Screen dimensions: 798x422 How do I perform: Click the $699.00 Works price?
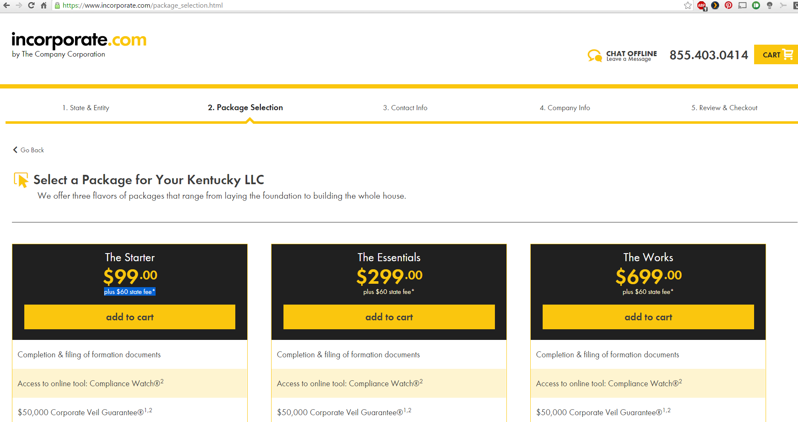[648, 277]
